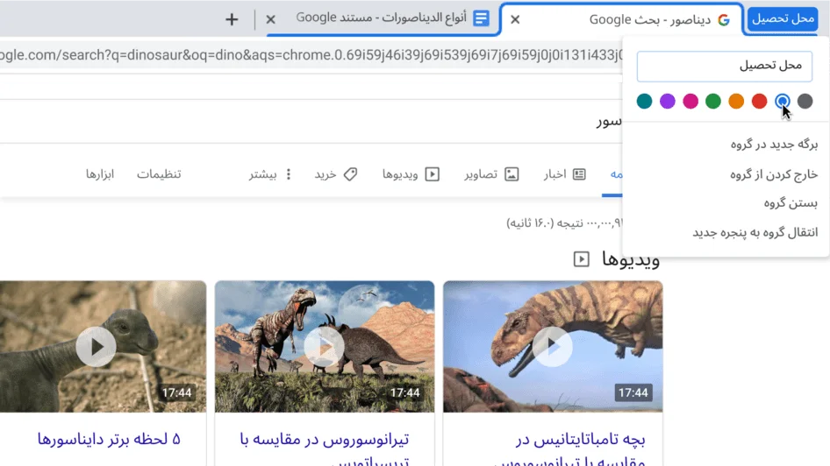
Task: Close the دیناسور Google search tab
Action: [515, 19]
